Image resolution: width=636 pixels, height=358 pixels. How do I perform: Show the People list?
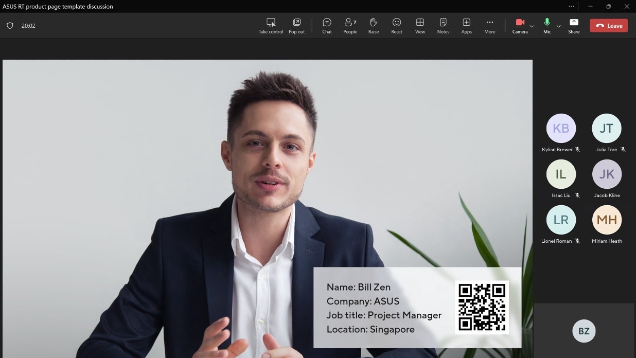click(x=350, y=26)
